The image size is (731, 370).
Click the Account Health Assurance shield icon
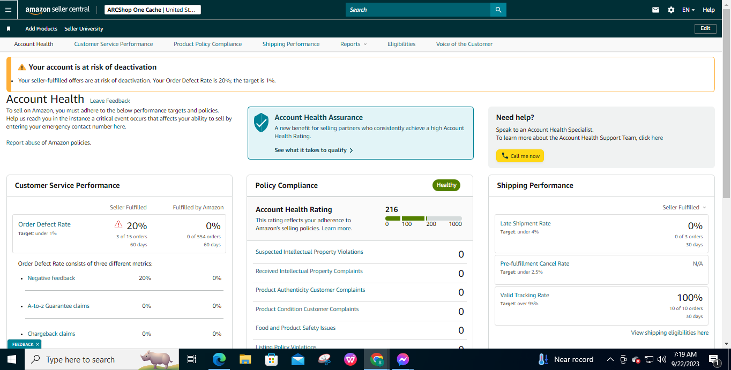coord(261,123)
